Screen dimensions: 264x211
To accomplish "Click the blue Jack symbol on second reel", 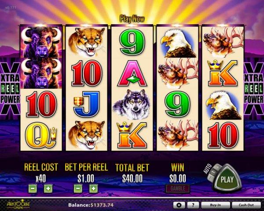I will pyautogui.click(x=87, y=104).
